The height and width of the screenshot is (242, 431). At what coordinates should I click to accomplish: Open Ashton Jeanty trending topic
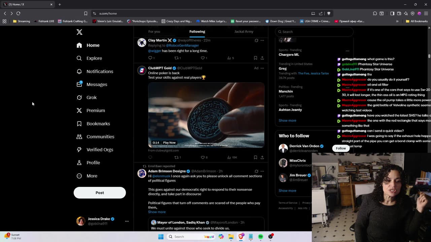[290, 110]
